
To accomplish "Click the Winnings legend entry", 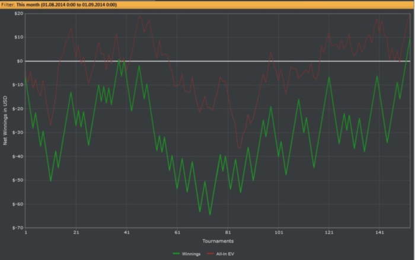I will (187, 254).
